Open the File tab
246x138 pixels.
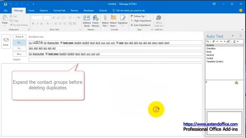pyautogui.click(x=5, y=11)
